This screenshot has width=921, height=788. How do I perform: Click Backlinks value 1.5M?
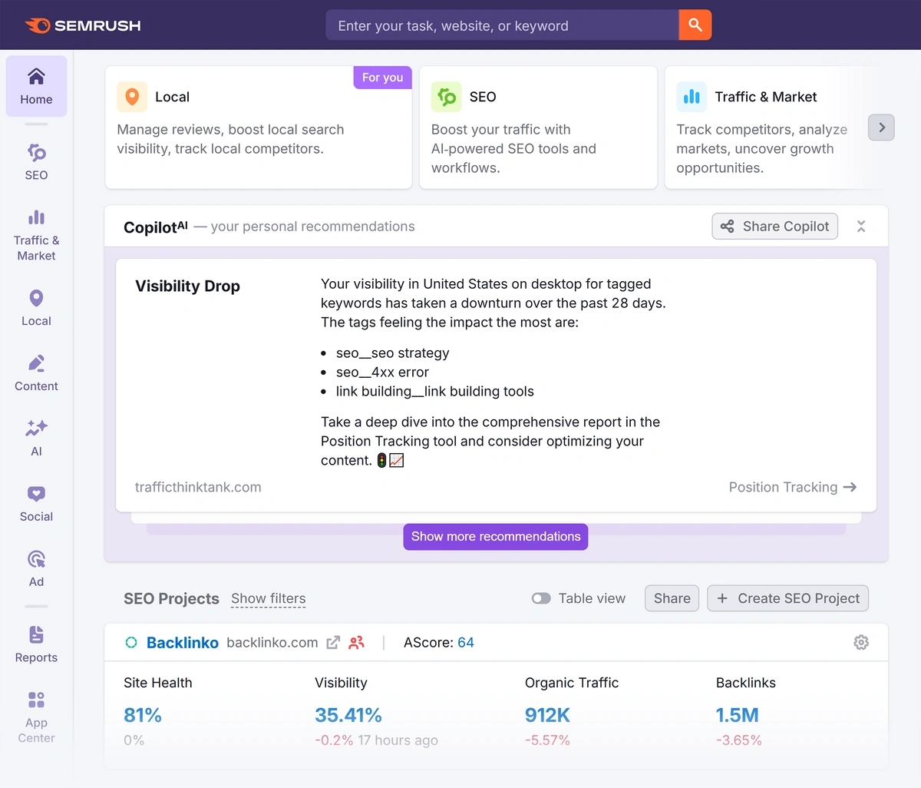[738, 715]
